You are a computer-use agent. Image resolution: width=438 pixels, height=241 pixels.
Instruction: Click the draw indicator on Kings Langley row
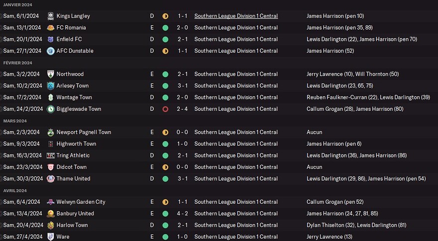[165, 16]
